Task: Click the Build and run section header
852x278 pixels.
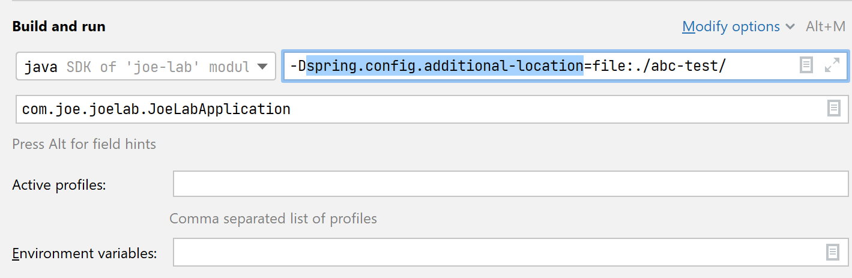Action: point(59,27)
